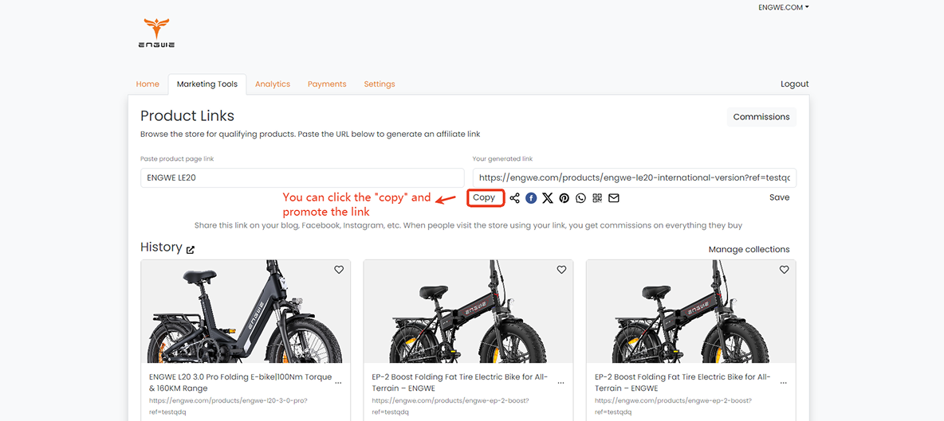Favorite the ENGWE L20 3.0 Pro card heart
The image size is (944, 421).
(x=339, y=271)
